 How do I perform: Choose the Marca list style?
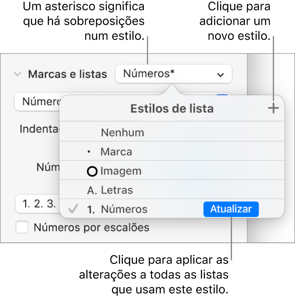[x=116, y=152]
